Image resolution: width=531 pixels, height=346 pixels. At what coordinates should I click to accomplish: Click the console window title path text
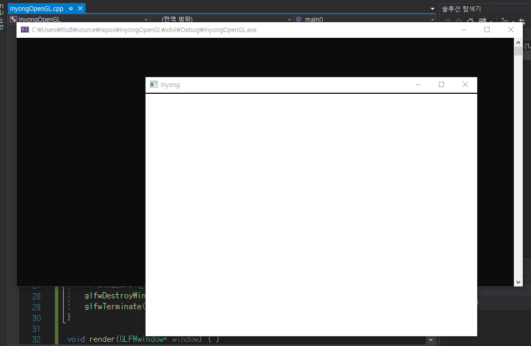point(144,30)
